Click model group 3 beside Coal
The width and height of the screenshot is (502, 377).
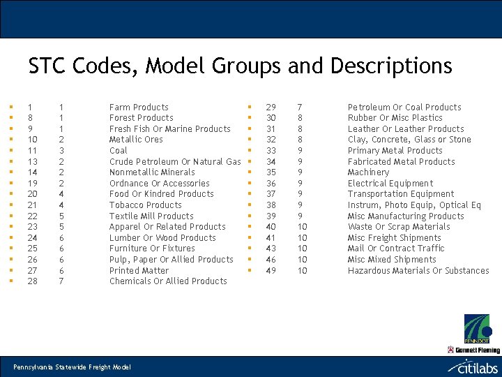point(61,151)
